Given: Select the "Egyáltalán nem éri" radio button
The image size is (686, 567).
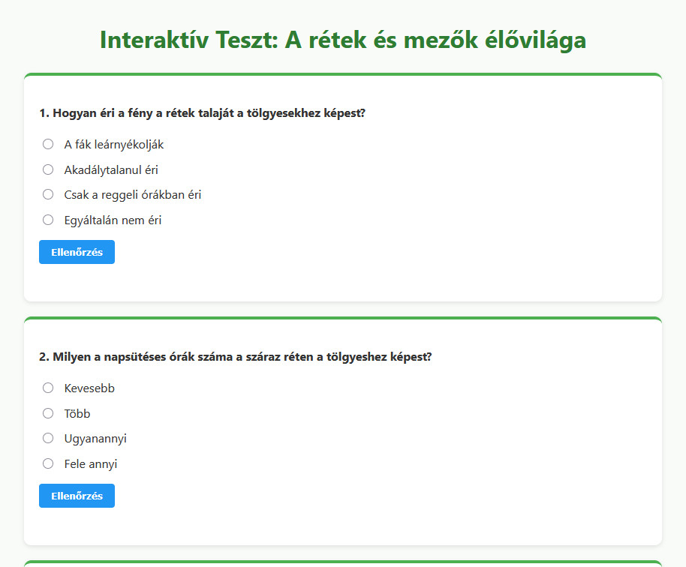Looking at the screenshot, I should (x=48, y=220).
